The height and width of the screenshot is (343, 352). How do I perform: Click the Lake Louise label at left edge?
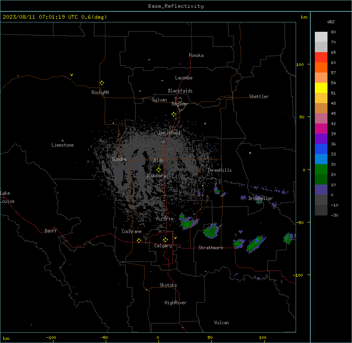click(x=7, y=197)
